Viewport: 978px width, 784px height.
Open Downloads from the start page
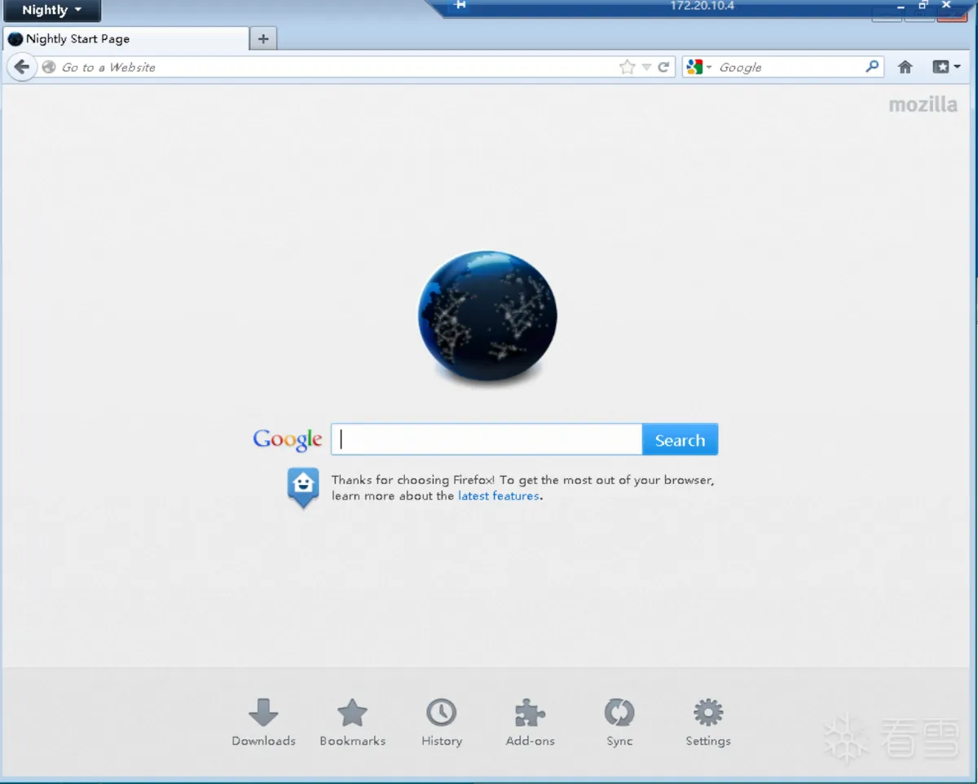pos(263,723)
